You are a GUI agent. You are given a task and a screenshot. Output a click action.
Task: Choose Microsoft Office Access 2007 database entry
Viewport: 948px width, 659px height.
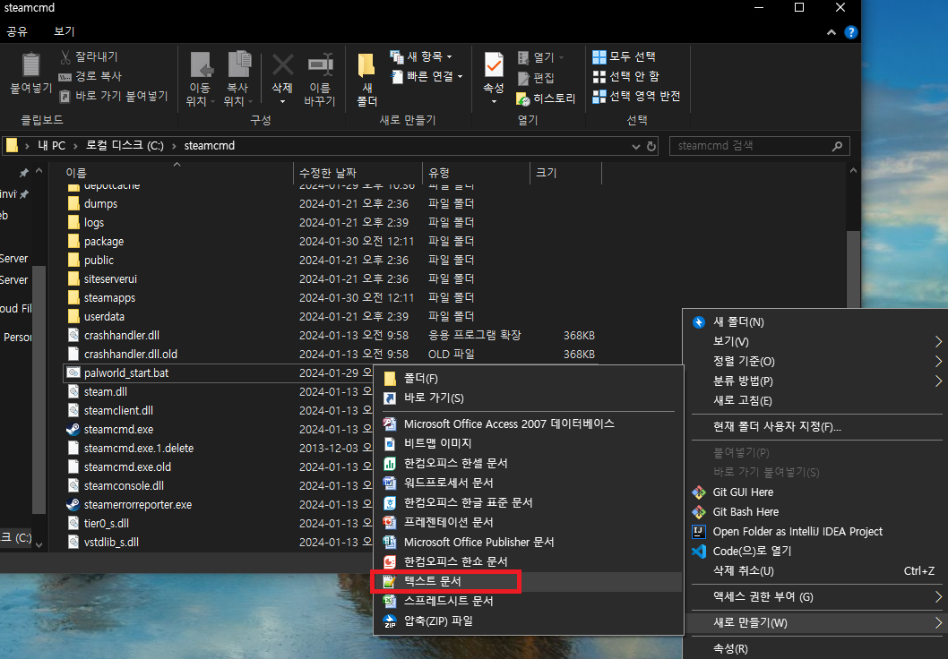[529, 424]
